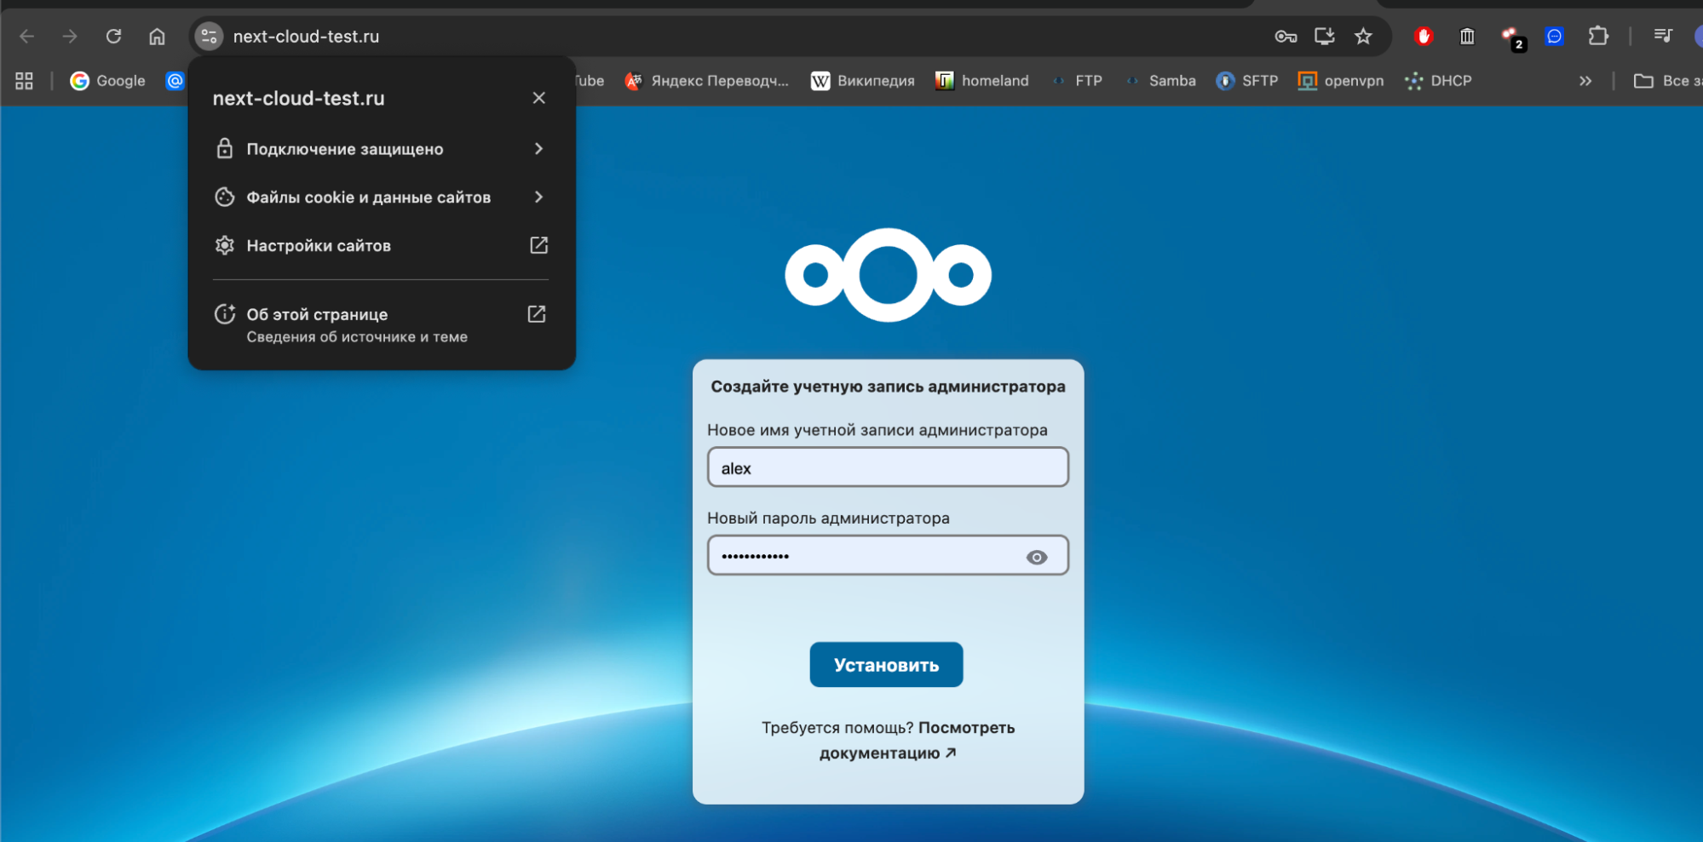Open the media control playlist icon
1703x842 pixels.
1662,36
